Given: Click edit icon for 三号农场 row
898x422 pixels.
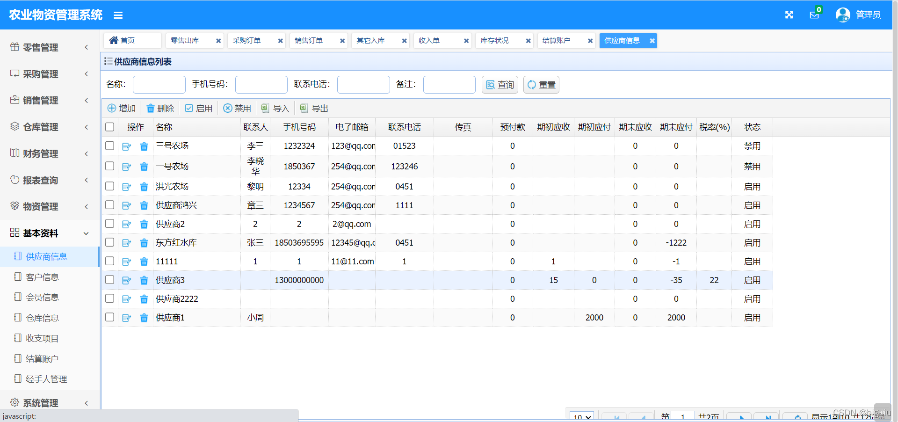Looking at the screenshot, I should [126, 146].
